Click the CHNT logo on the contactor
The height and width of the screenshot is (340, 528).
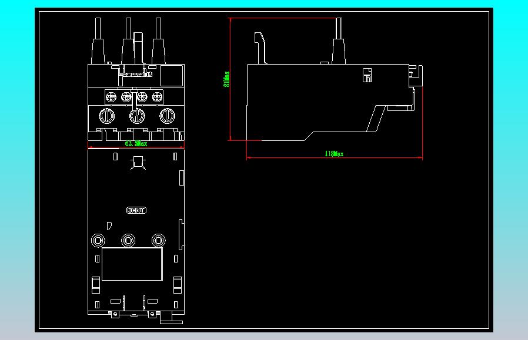(136, 210)
